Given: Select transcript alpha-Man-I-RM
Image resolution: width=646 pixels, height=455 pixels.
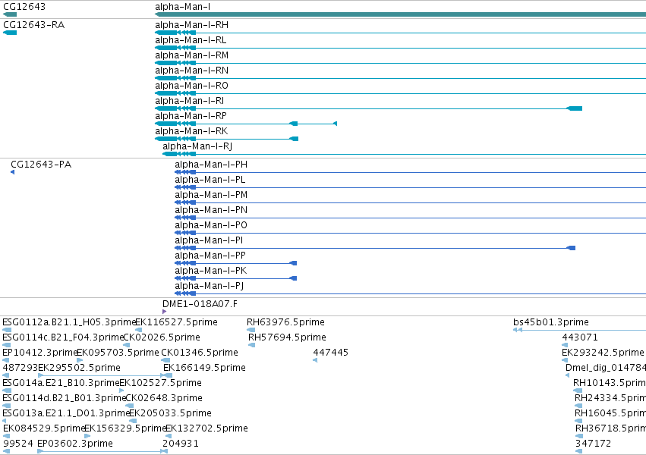Looking at the screenshot, I should pos(191,55).
